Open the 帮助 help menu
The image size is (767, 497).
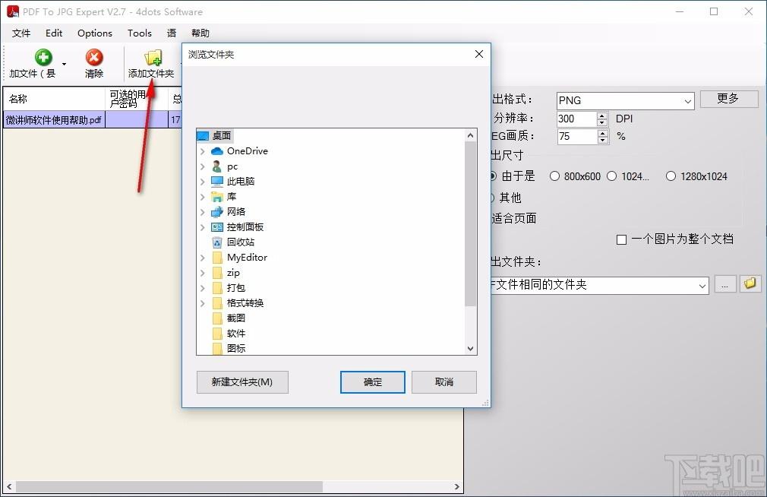tap(200, 33)
